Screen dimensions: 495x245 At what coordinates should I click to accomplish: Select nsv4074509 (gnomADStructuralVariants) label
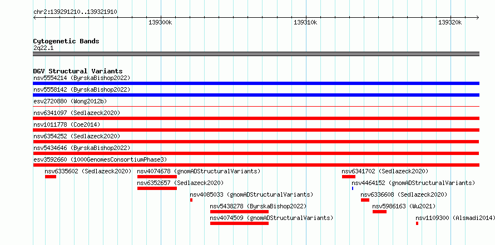(x=271, y=218)
